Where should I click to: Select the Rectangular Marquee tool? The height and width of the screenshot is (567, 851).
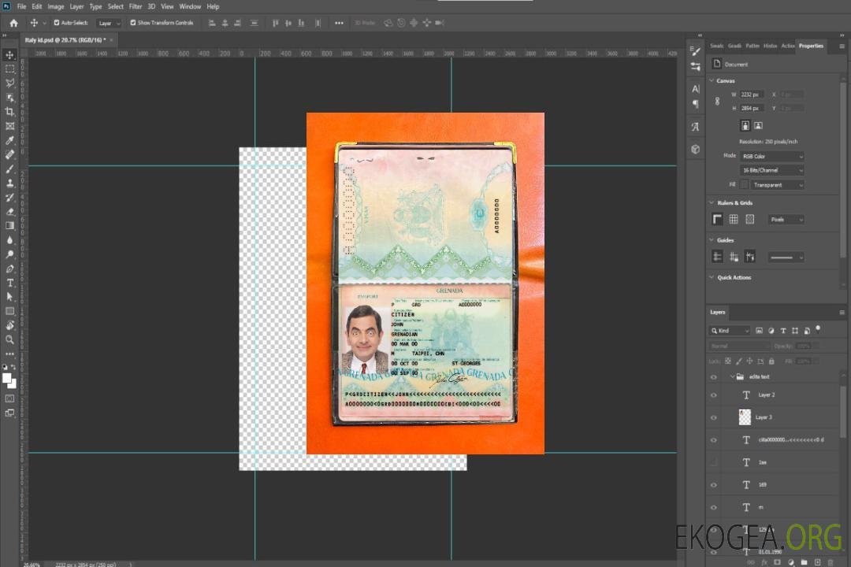(9, 69)
